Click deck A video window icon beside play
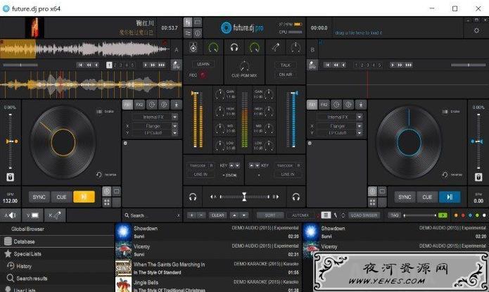The width and height of the screenshot is (489, 292). pyautogui.click(x=116, y=191)
